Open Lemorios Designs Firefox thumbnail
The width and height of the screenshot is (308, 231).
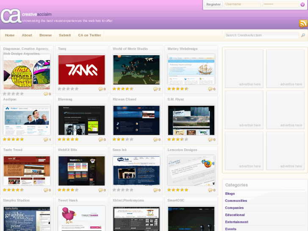[191, 171]
